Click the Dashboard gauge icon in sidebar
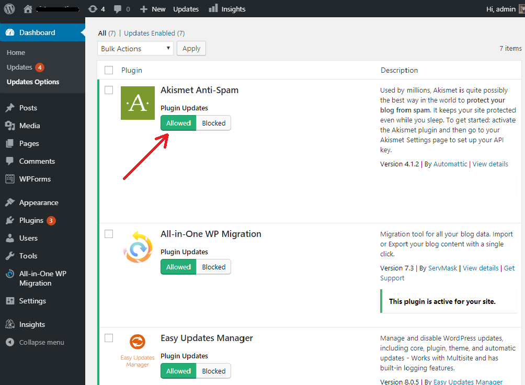This screenshot has width=525, height=385. point(10,32)
